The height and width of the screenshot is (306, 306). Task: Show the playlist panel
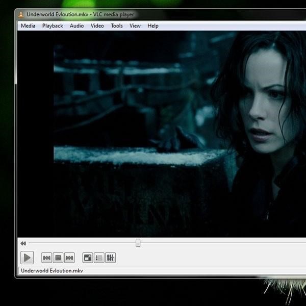(x=99, y=258)
